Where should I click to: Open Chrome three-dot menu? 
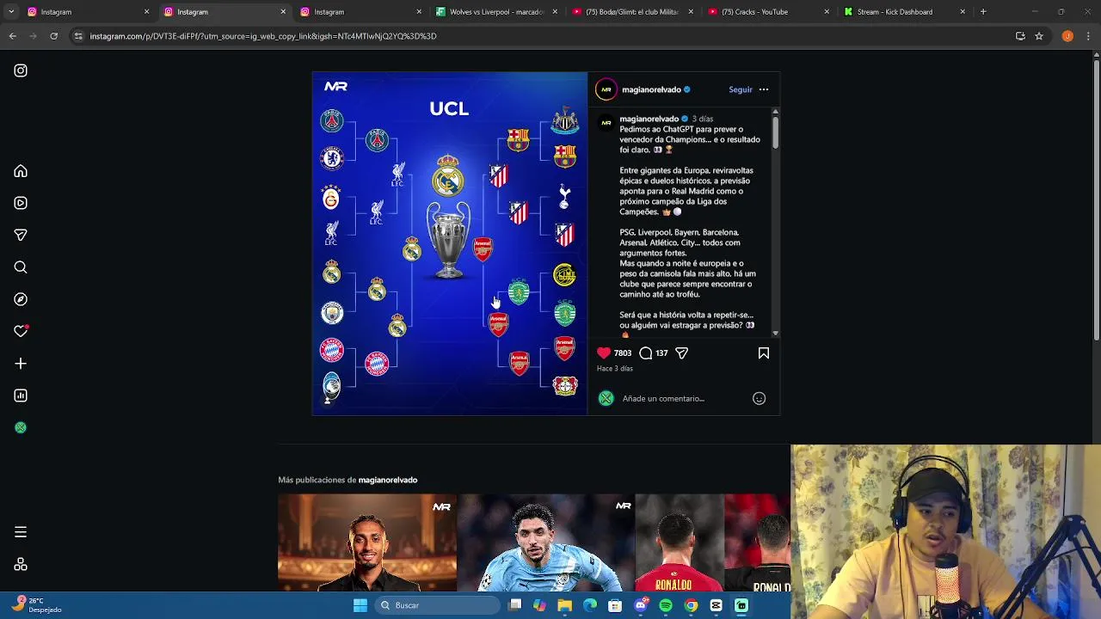(1088, 36)
